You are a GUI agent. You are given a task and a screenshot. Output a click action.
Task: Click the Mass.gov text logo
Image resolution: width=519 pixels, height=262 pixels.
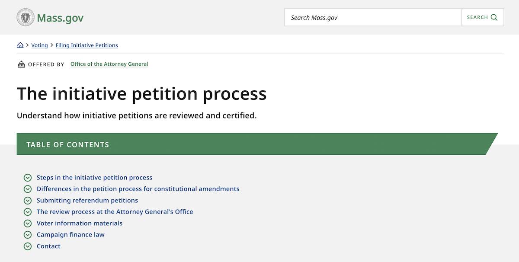60,18
